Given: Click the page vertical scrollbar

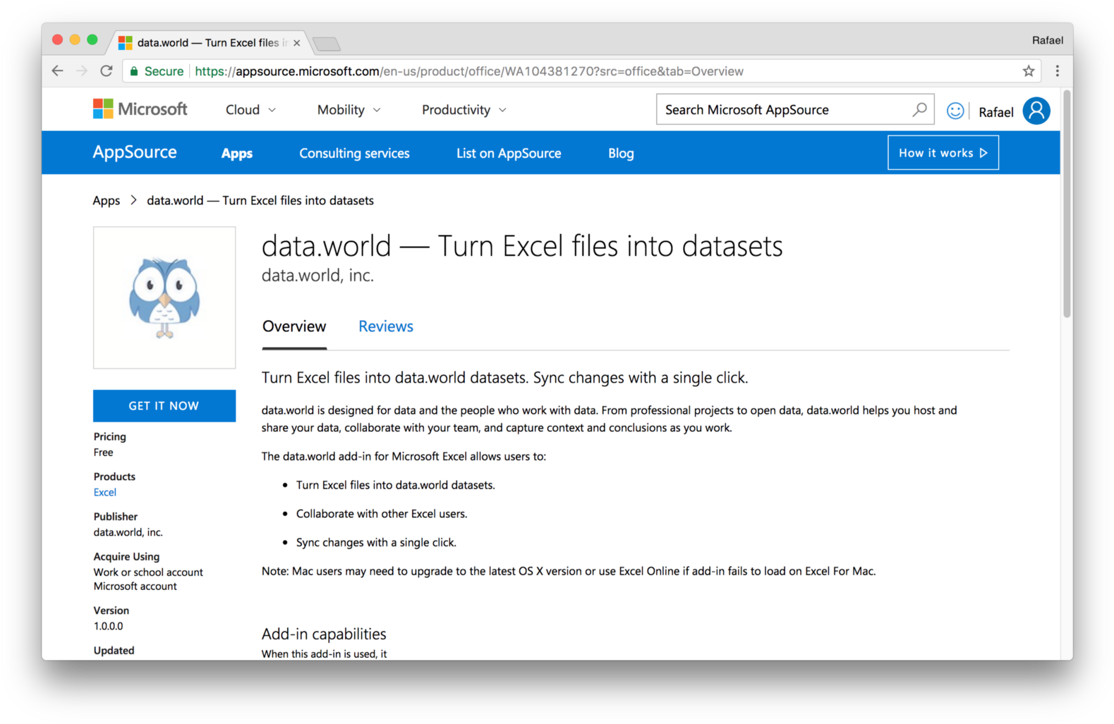Looking at the screenshot, I should coord(1067,204).
